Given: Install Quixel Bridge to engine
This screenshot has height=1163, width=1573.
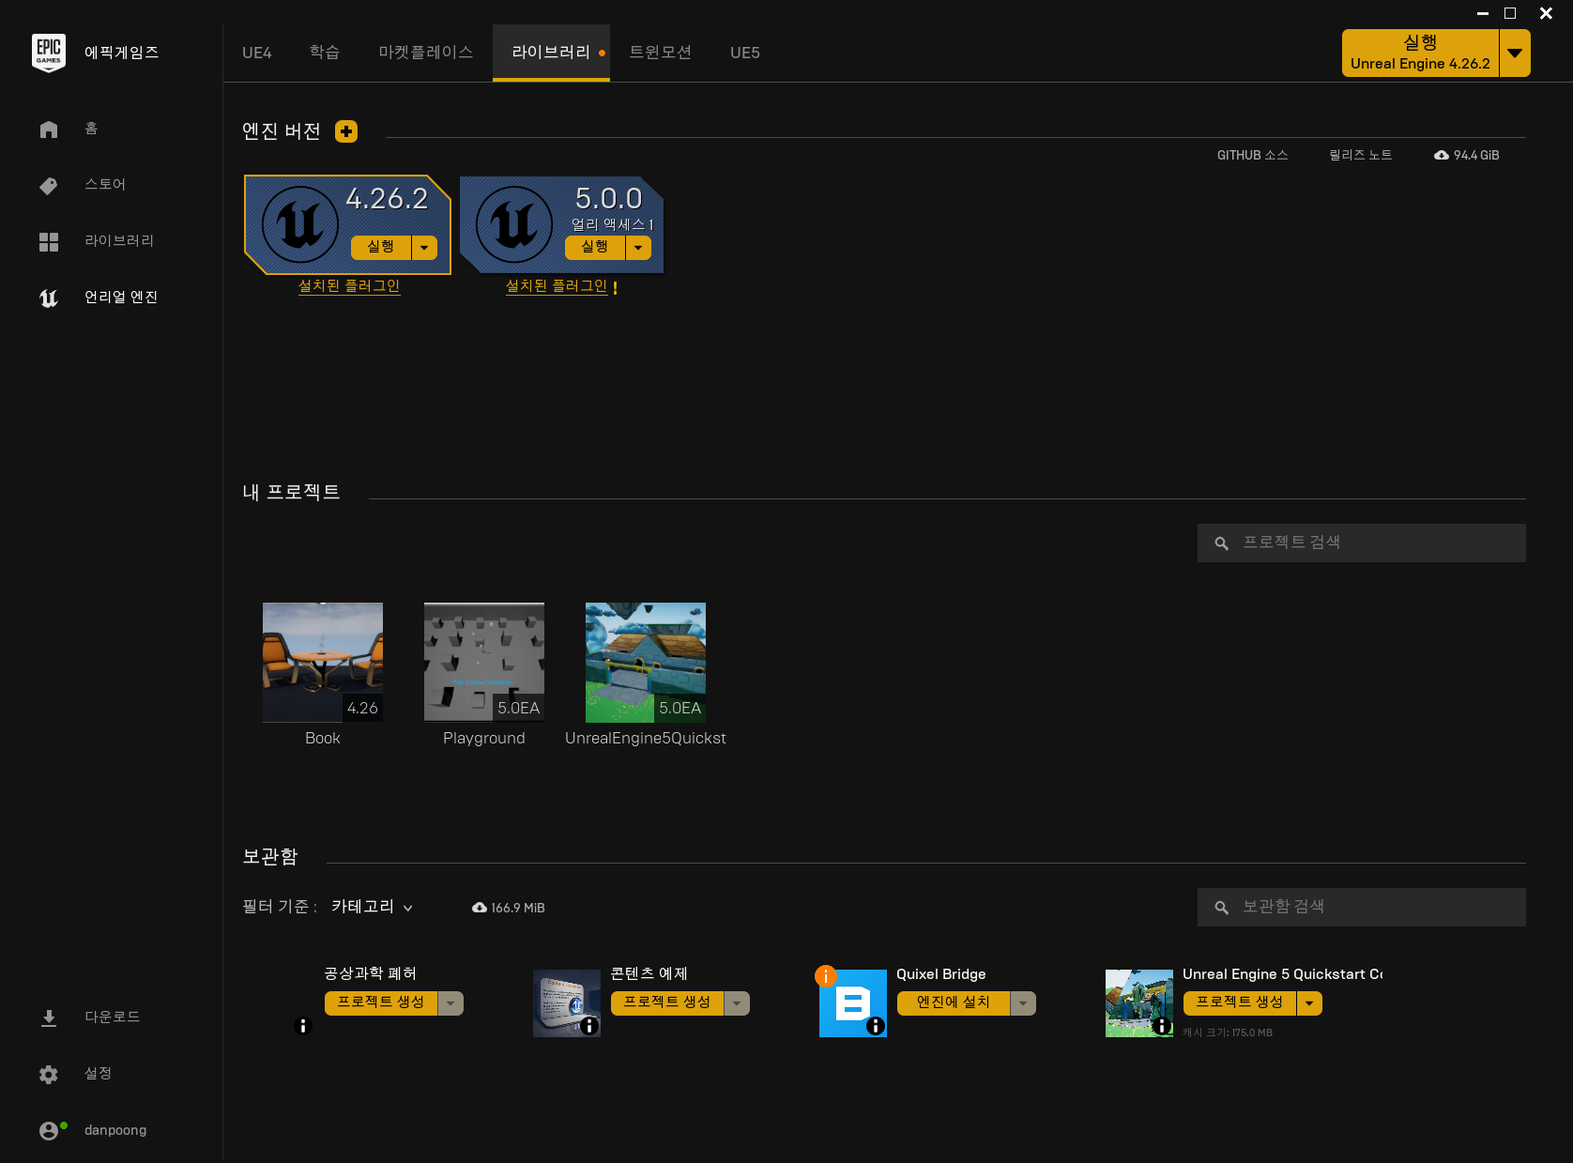Looking at the screenshot, I should [x=954, y=1002].
